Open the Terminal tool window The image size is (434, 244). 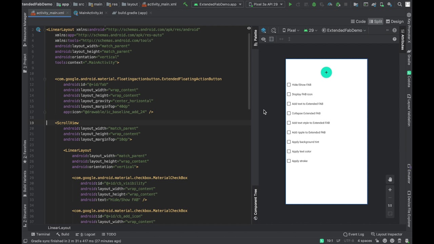40,234
